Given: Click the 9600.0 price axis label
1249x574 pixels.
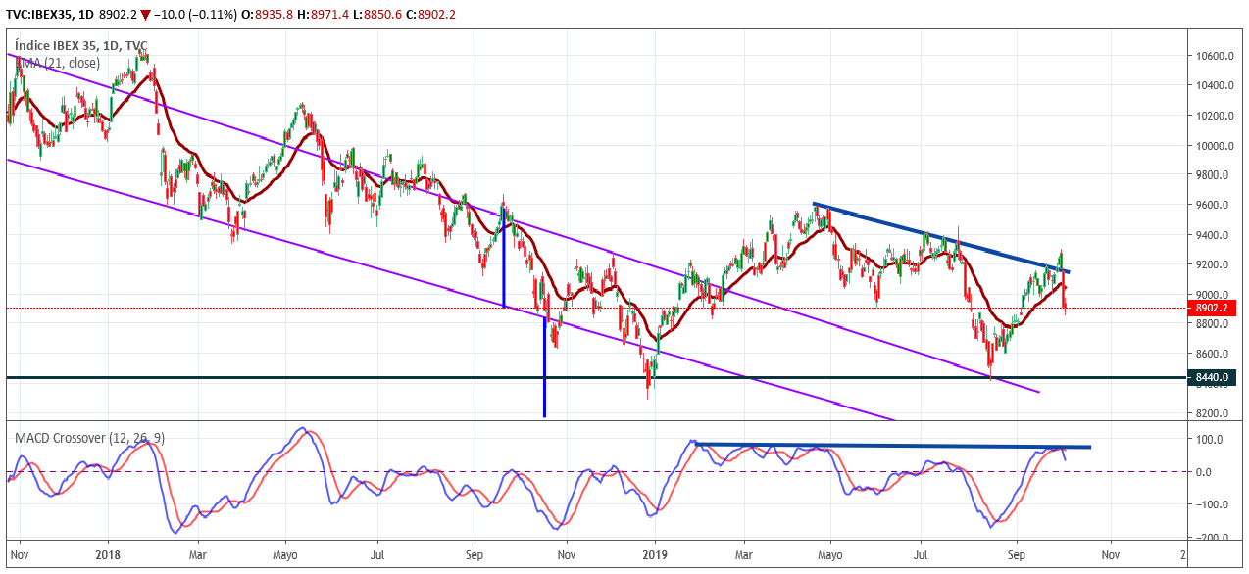Looking at the screenshot, I should coord(1213,205).
